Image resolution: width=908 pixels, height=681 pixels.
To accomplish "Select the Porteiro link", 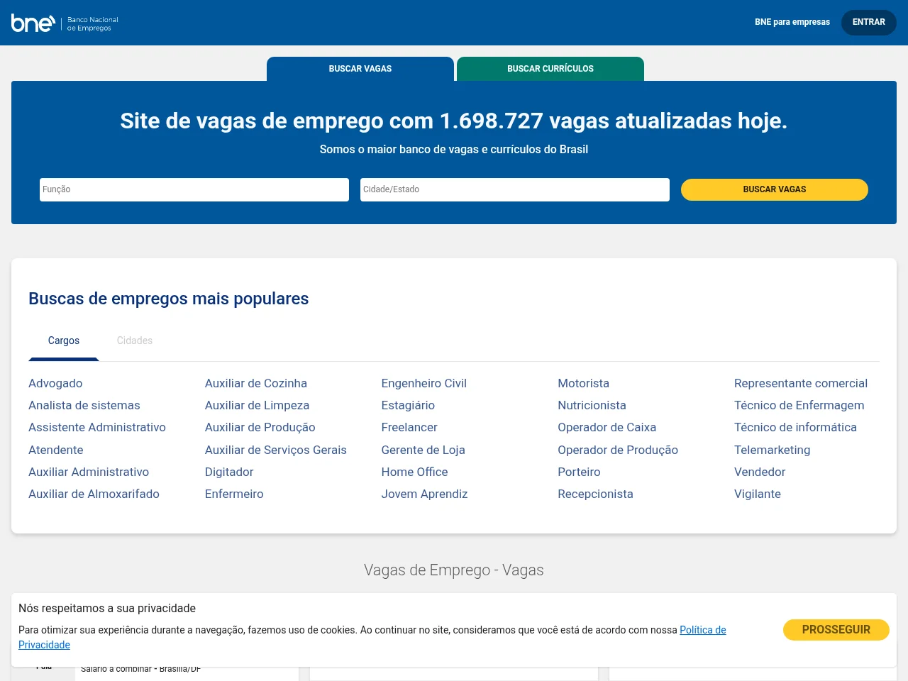I will (x=579, y=472).
